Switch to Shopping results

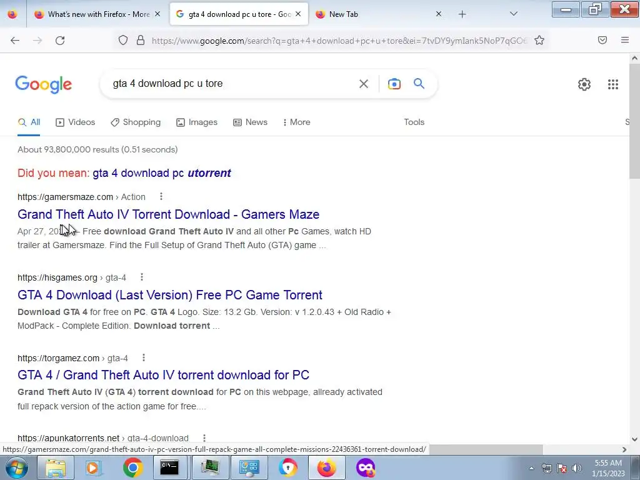[x=136, y=122]
